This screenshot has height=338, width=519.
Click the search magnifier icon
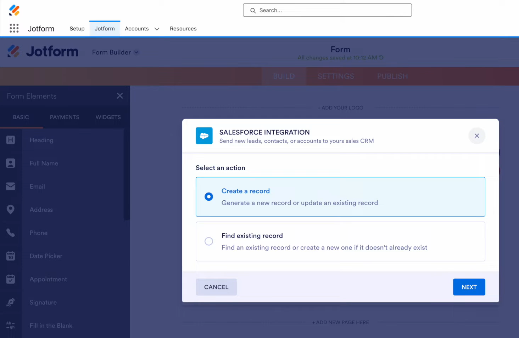(x=253, y=11)
